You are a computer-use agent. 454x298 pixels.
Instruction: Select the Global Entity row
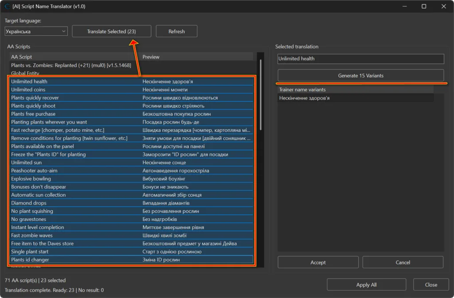131,73
